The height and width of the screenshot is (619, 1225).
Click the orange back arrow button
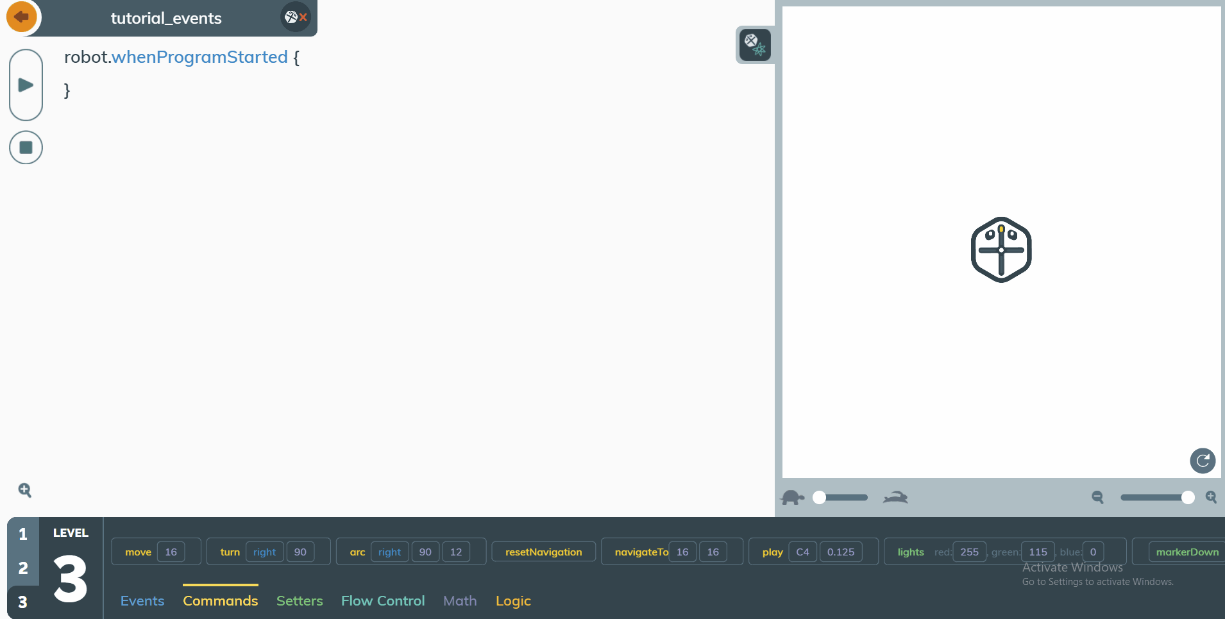22,17
